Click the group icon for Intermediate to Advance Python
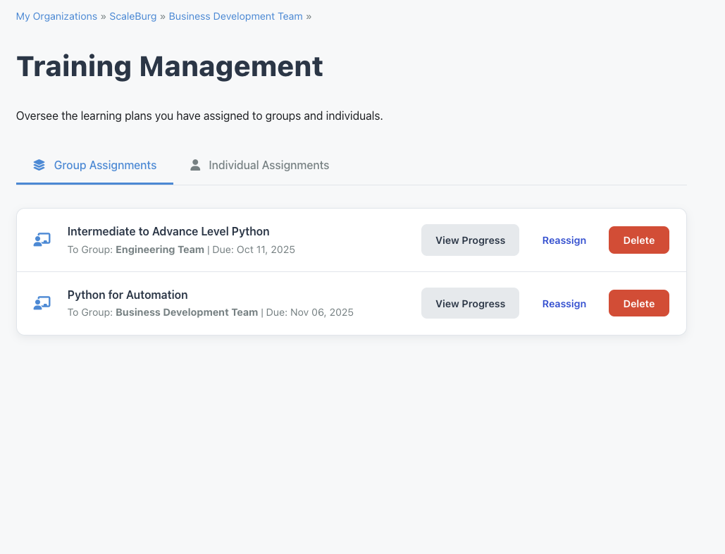 42,240
